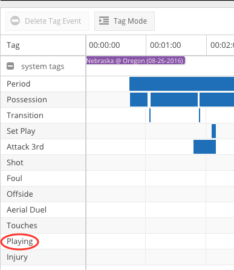Select the Possession tag row
234x270 pixels.
coord(43,100)
